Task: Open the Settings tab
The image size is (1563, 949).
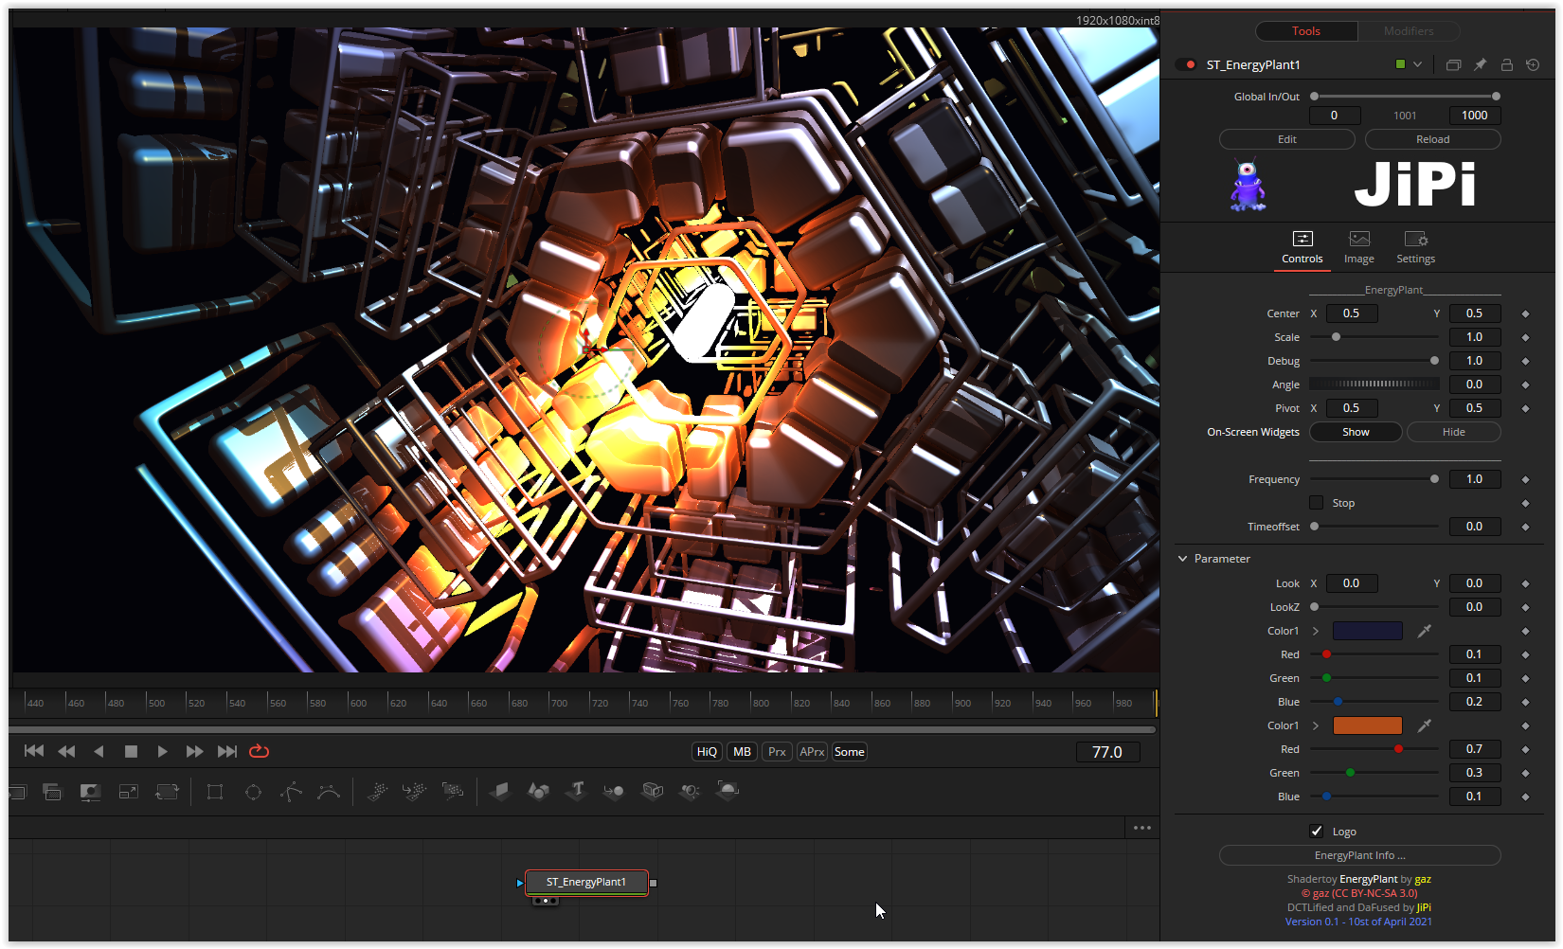Action: pos(1416,248)
